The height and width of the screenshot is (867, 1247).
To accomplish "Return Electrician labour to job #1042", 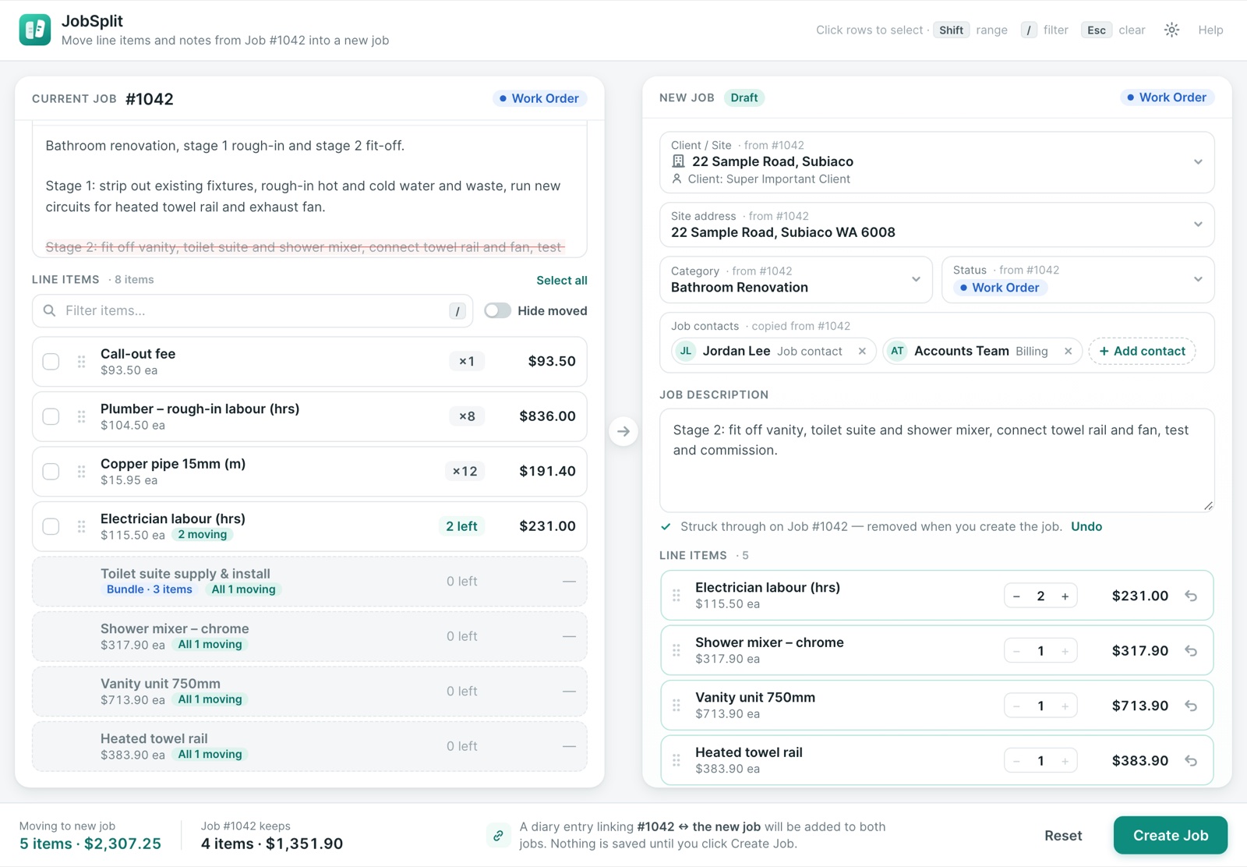I will [x=1191, y=596].
